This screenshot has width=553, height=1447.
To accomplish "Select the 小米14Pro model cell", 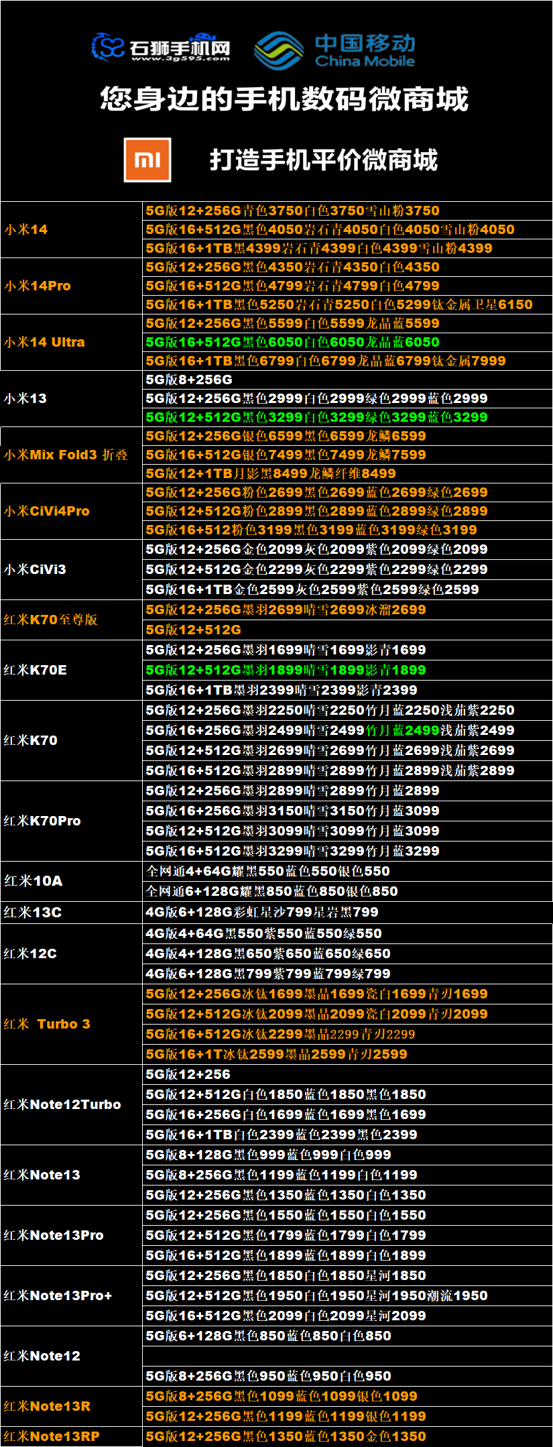I will pyautogui.click(x=72, y=286).
